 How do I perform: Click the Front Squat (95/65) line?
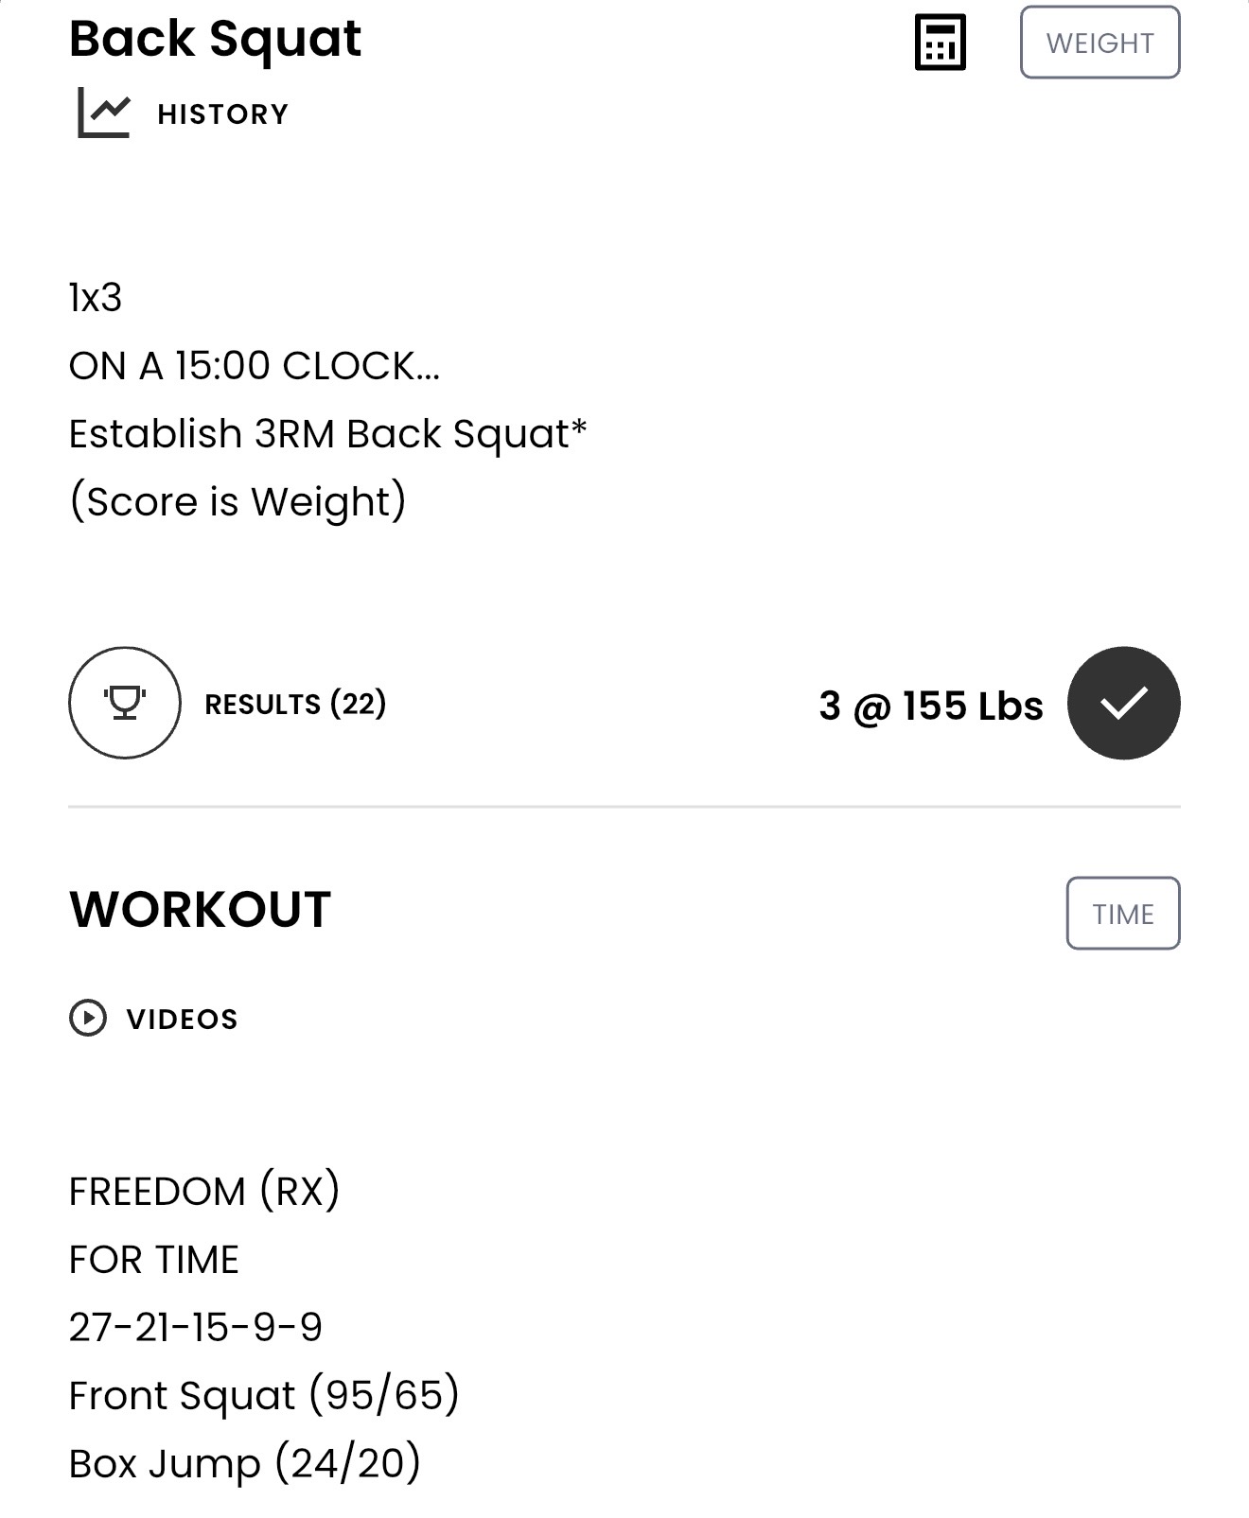(264, 1395)
